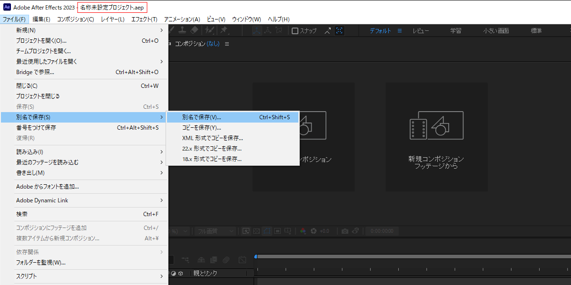Image resolution: width=571 pixels, height=285 pixels.
Task: Open the デフォルト workspace menu icon
Action: 400,30
